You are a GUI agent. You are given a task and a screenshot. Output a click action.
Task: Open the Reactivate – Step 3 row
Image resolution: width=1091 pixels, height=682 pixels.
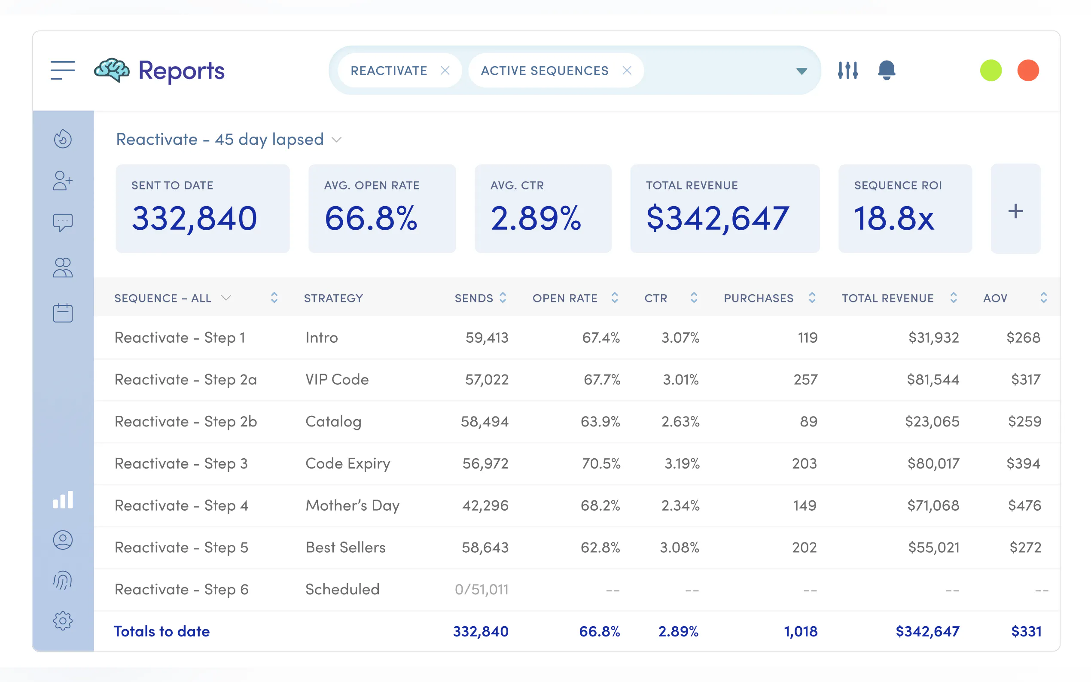coord(181,463)
